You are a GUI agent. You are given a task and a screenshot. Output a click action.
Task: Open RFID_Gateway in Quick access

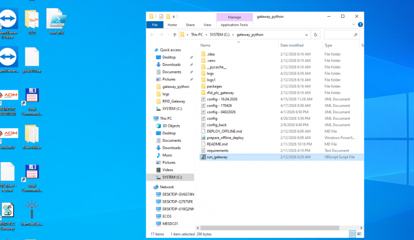pos(174,101)
